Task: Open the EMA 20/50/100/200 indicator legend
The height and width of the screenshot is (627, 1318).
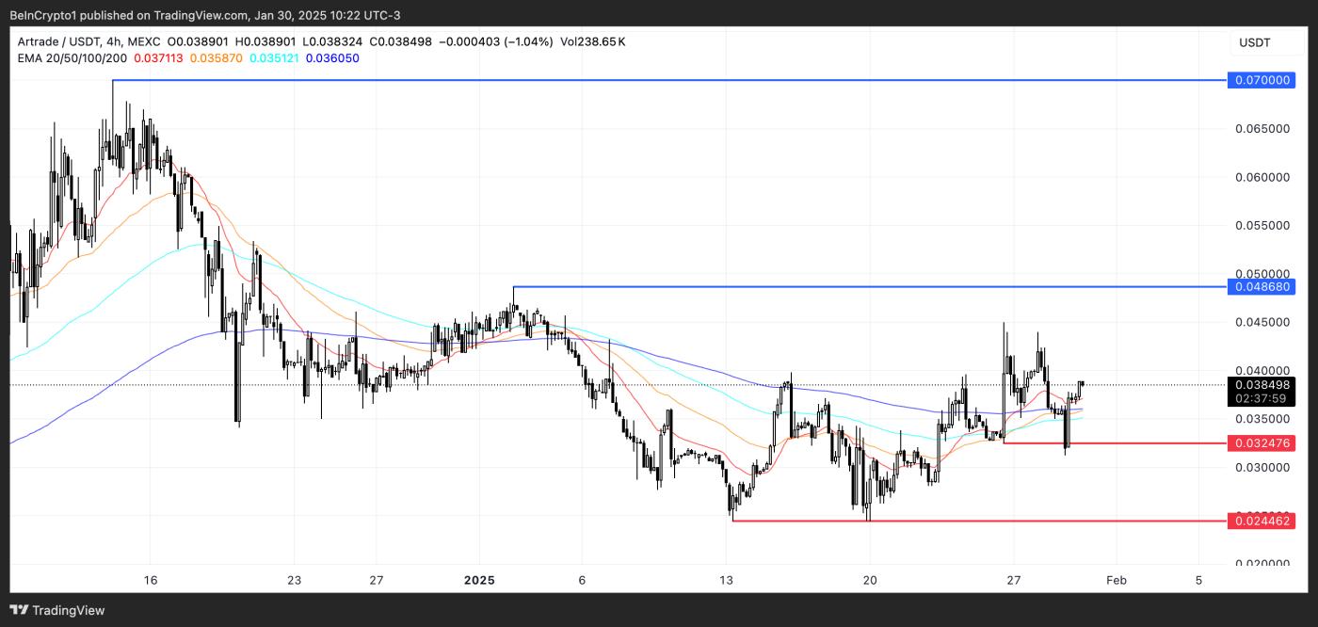Action: pyautogui.click(x=72, y=58)
